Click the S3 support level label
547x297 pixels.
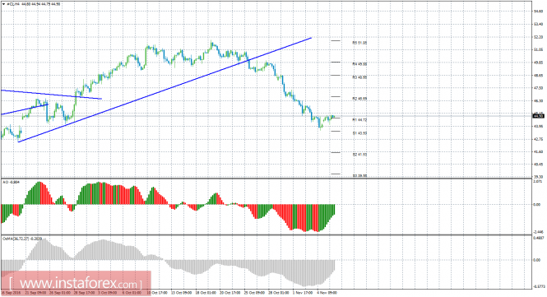pos(359,176)
